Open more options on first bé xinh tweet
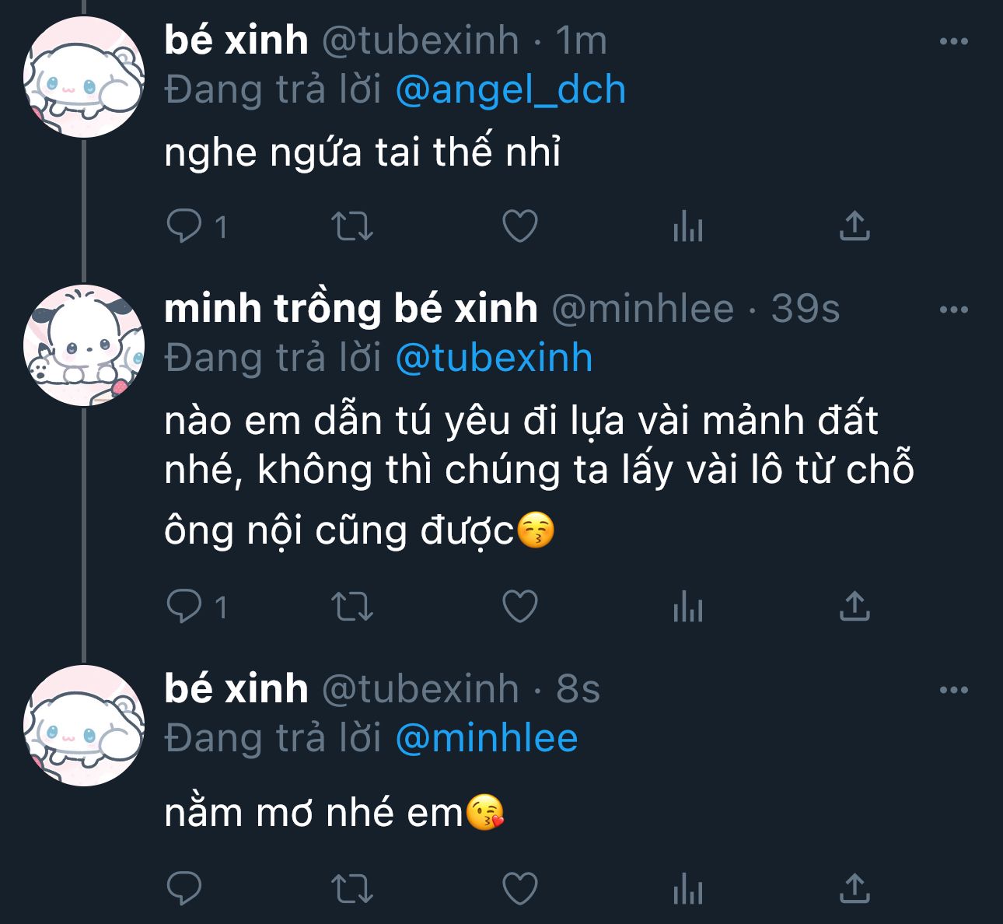This screenshot has width=1003, height=924. coord(954,41)
